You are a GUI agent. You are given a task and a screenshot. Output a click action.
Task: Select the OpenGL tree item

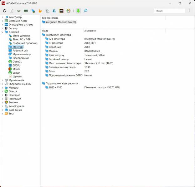[x=15, y=62]
